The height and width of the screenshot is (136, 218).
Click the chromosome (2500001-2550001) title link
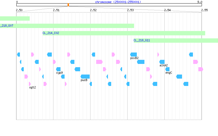[118, 2]
